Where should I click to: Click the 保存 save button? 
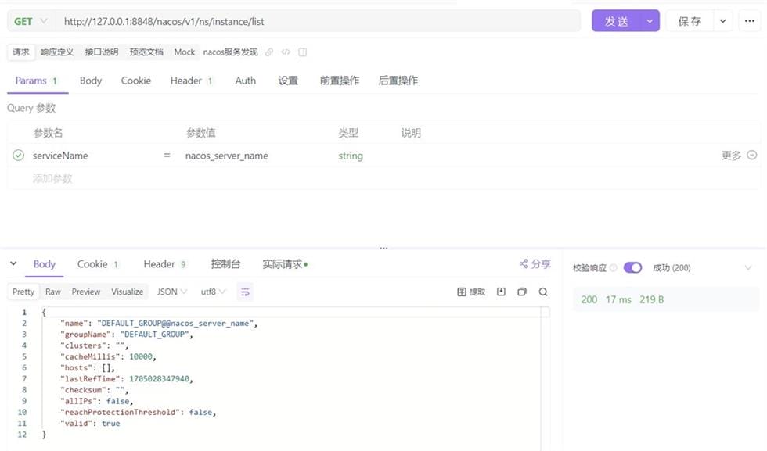690,21
